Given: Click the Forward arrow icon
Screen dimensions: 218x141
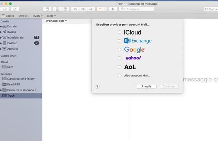Looking at the screenshot, I should click(91, 9).
